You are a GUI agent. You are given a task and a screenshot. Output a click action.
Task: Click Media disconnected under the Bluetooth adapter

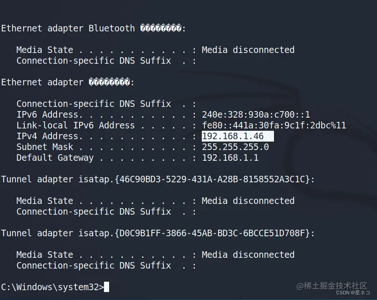click(248, 50)
